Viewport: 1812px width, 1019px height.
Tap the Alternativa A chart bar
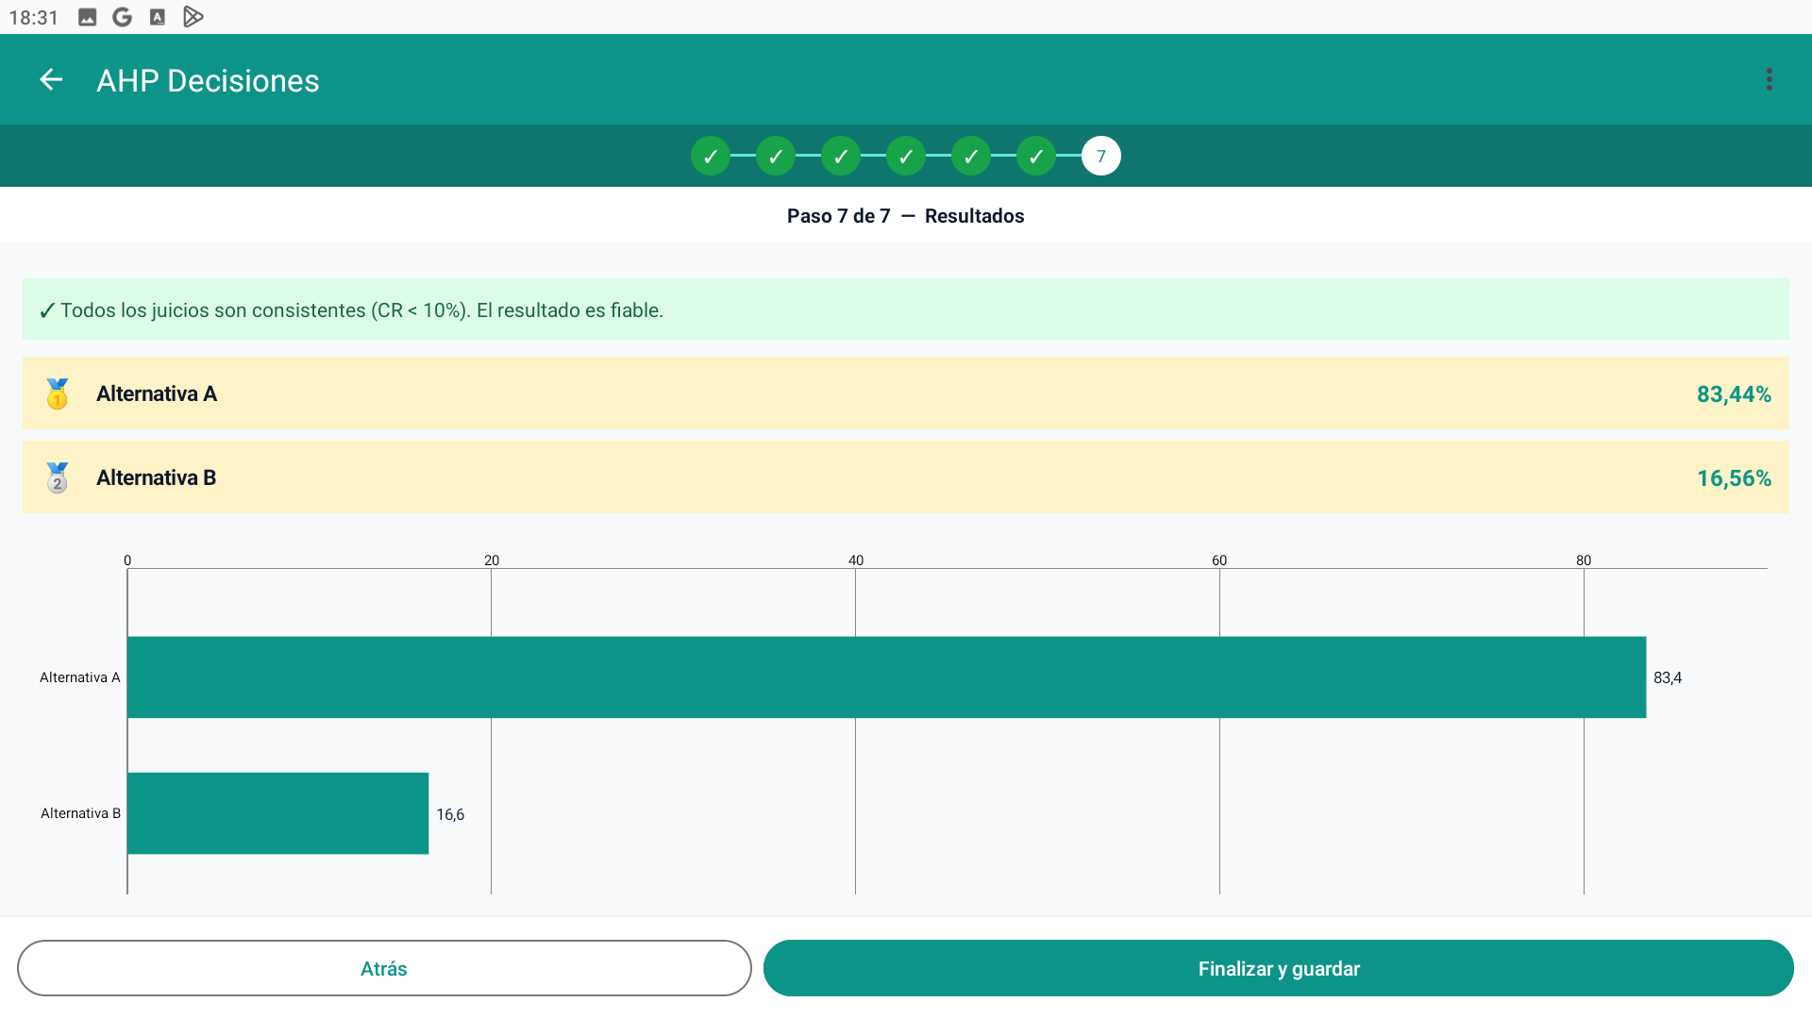887,677
